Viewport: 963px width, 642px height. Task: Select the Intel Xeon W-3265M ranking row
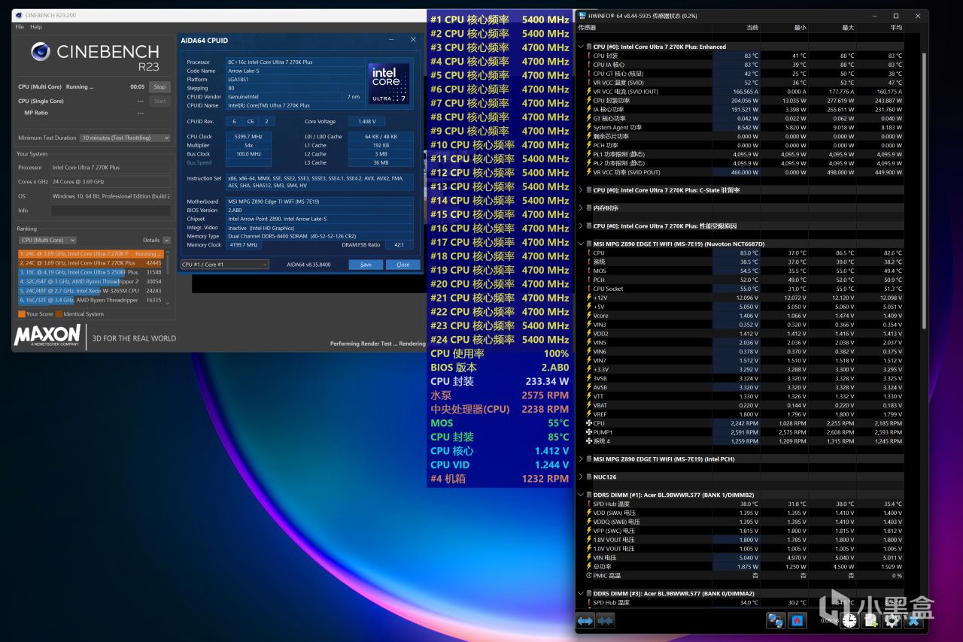90,290
